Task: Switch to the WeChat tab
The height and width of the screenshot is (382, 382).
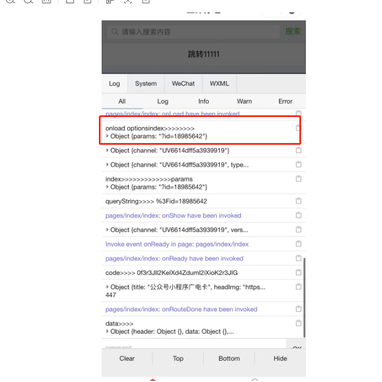Action: (183, 84)
